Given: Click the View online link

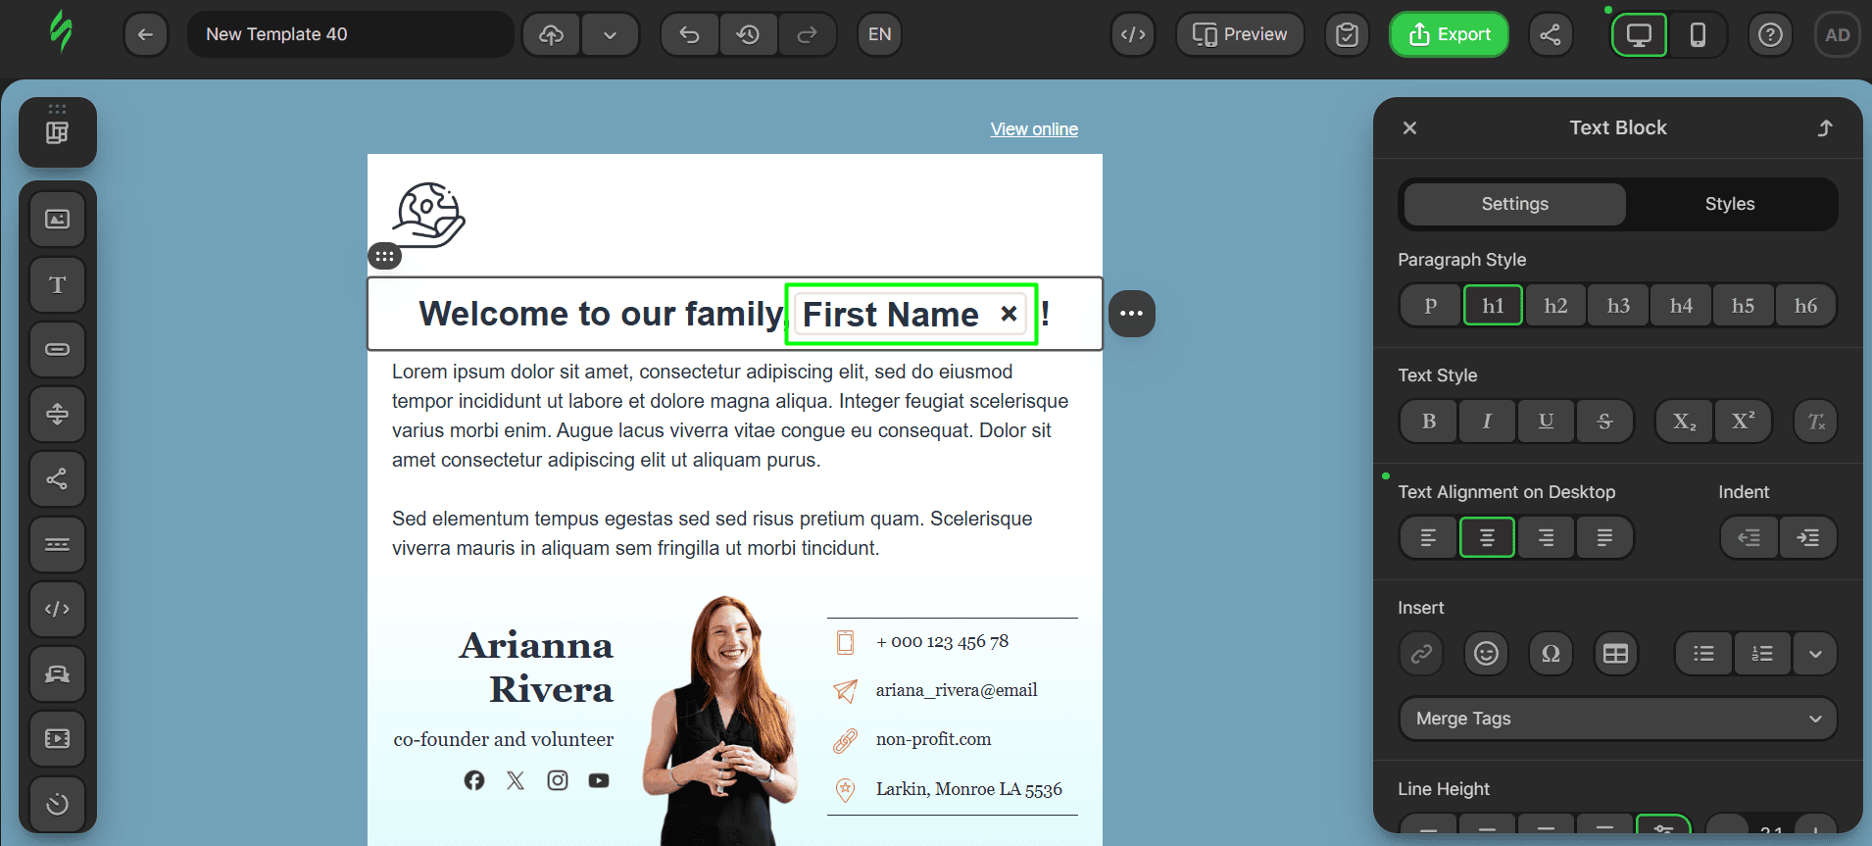Looking at the screenshot, I should coord(1034,129).
